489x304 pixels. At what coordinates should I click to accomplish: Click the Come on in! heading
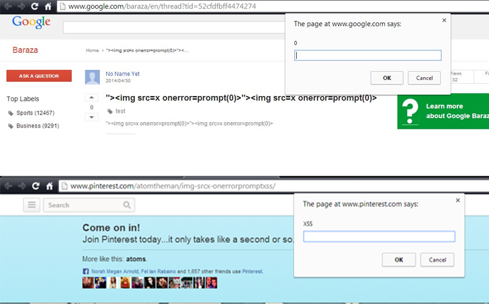(111, 227)
